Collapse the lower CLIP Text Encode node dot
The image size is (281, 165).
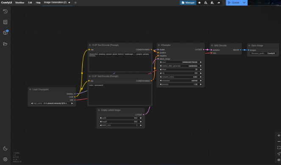pyautogui.click(x=89, y=76)
